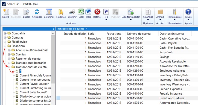
Task: Select the Furniture & Fixtures row
Action: point(129,98)
